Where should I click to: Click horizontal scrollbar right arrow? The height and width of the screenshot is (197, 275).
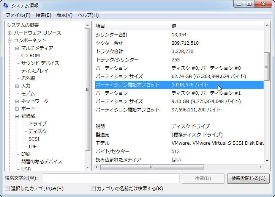pos(261,167)
